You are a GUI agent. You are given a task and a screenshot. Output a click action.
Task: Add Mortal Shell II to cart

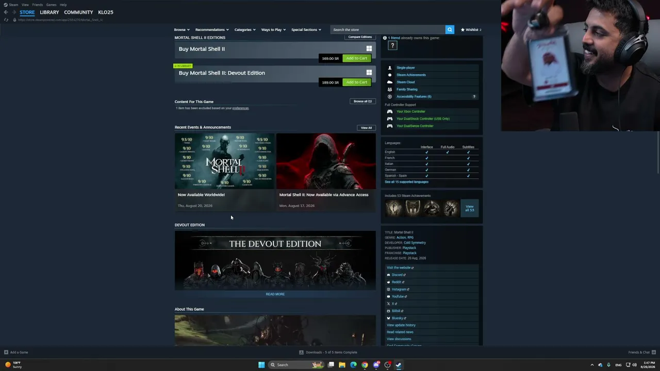click(356, 58)
